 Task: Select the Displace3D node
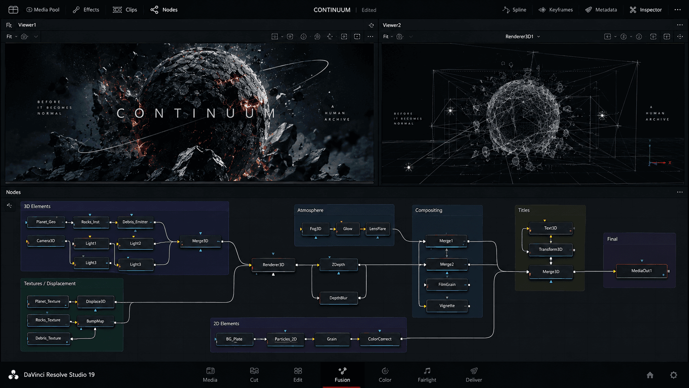click(x=96, y=302)
